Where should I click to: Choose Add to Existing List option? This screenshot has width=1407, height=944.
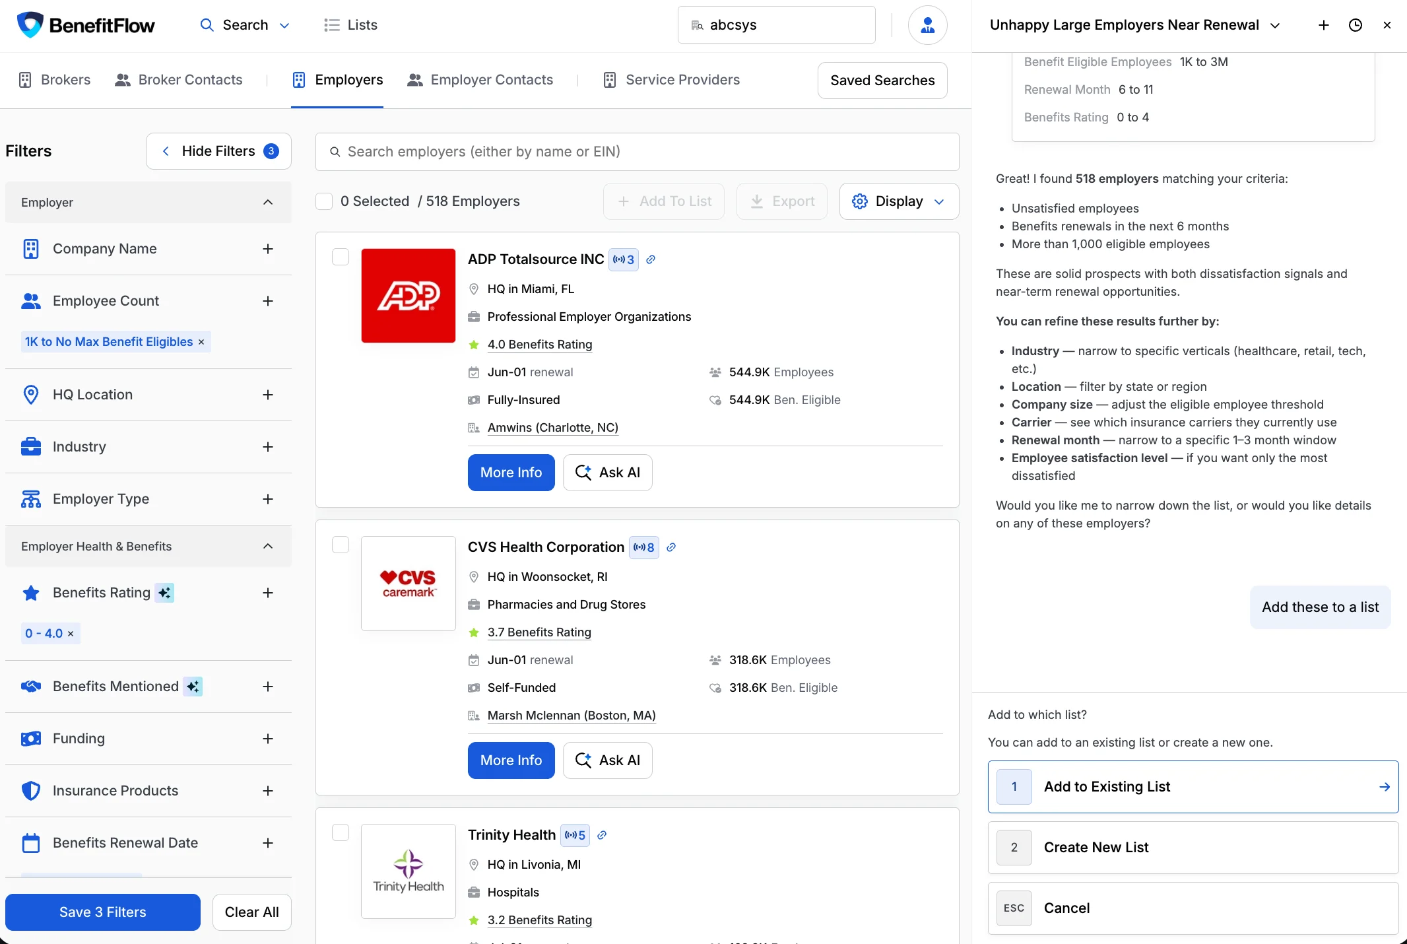click(1193, 787)
